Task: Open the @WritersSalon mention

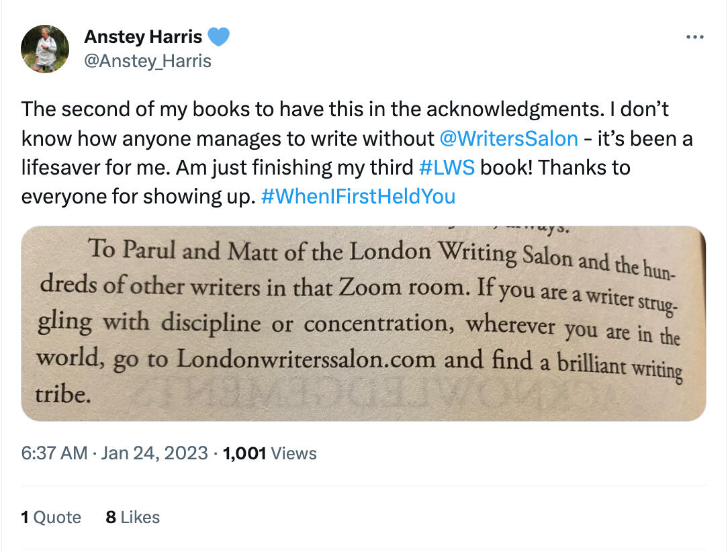Action: 508,138
